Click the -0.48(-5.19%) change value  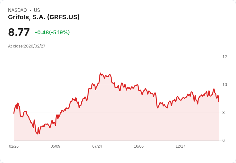52,32
